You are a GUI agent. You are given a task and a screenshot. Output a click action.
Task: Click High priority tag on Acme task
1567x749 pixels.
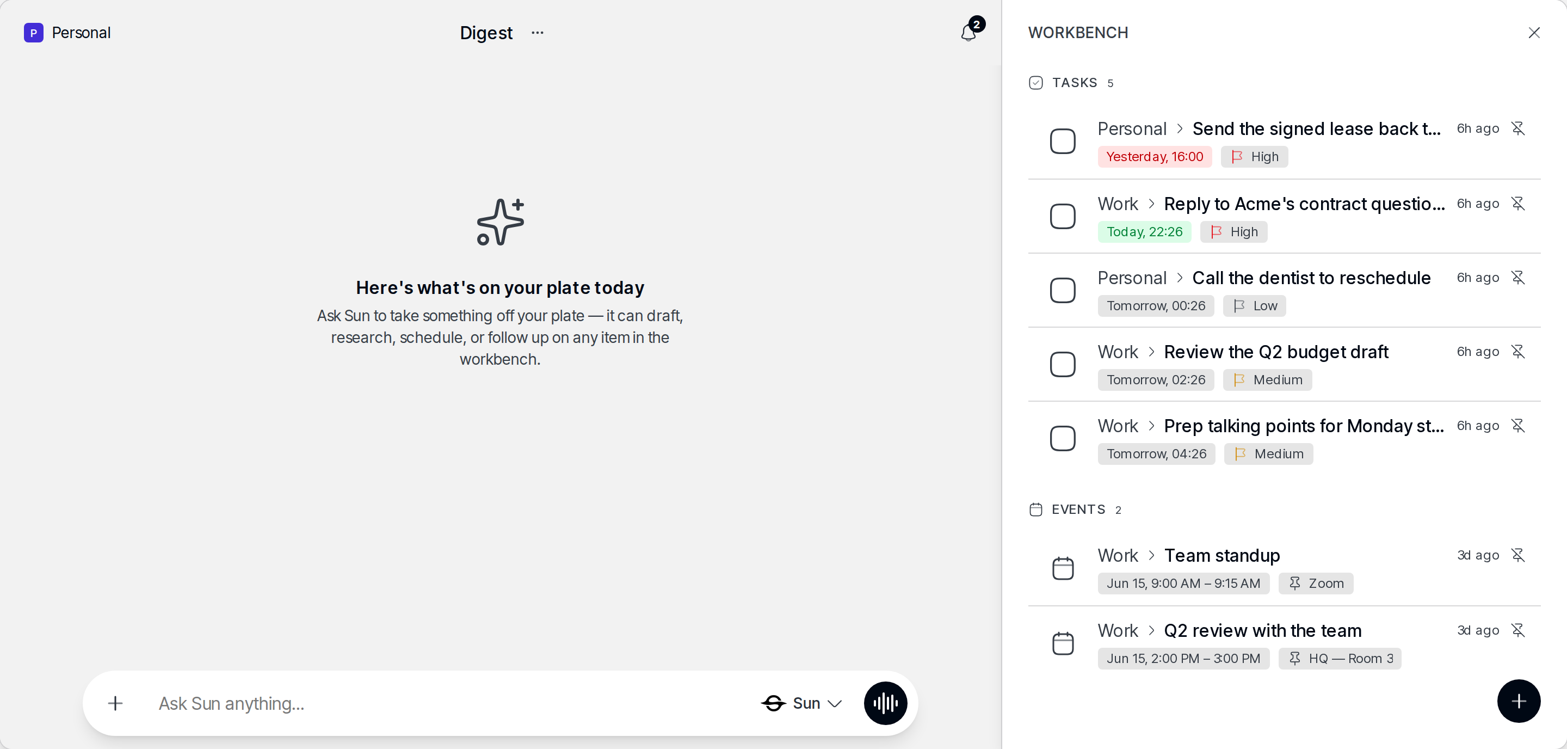[1233, 231]
